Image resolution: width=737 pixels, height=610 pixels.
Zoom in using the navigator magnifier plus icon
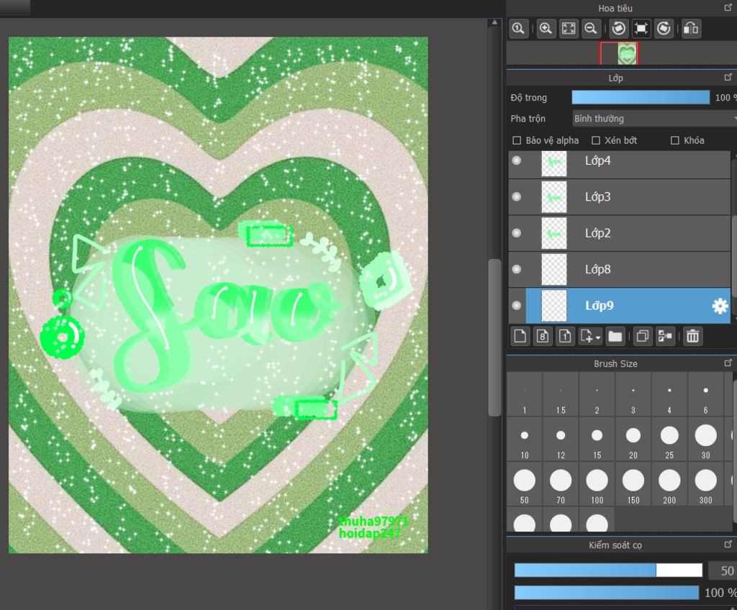[546, 29]
